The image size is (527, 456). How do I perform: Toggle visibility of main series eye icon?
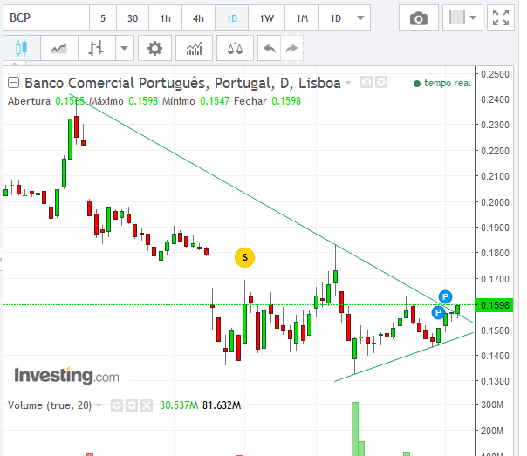click(x=366, y=82)
